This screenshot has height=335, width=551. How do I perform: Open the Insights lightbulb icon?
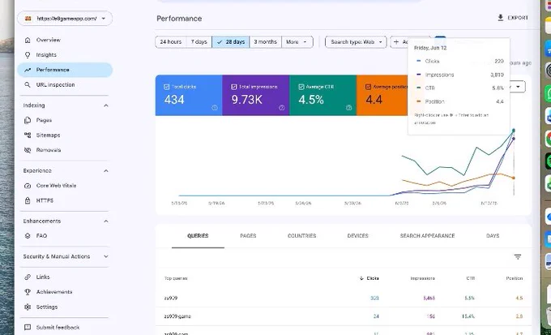coord(28,55)
